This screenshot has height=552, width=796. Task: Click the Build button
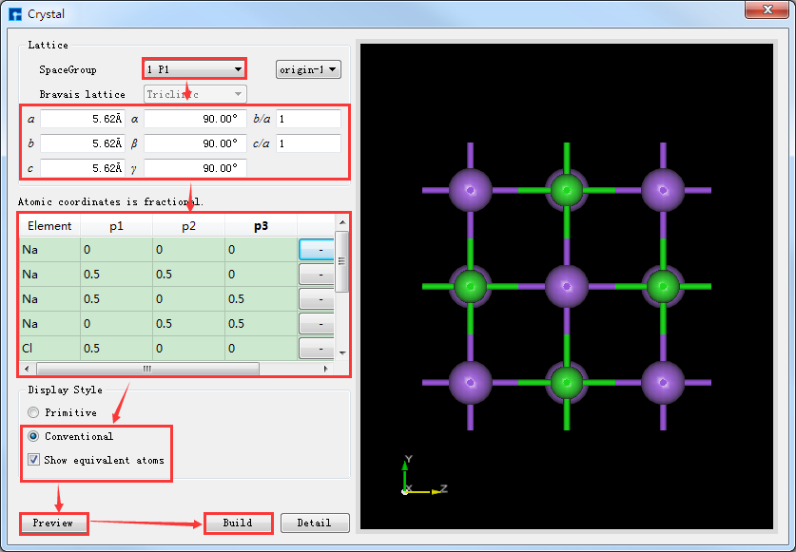tap(238, 523)
